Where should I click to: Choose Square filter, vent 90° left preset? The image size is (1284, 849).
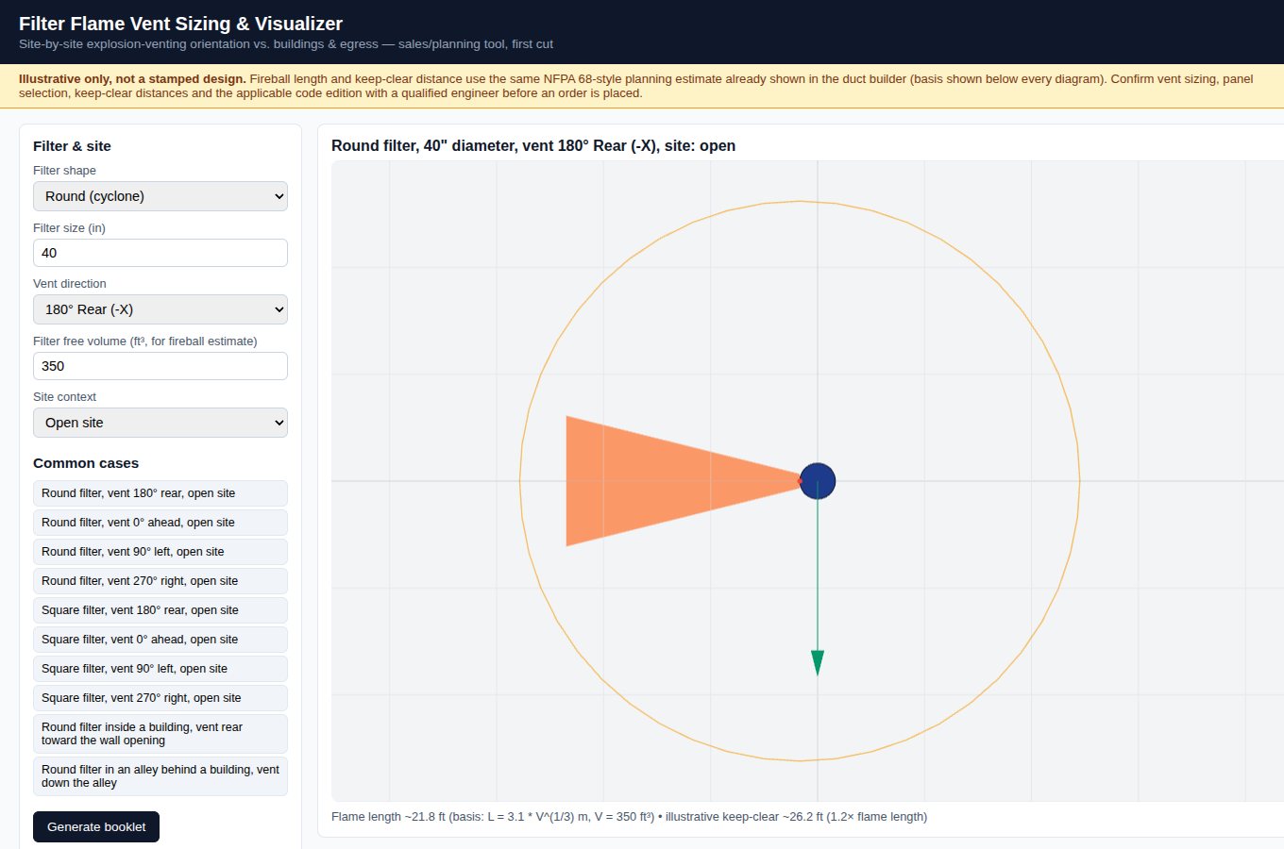pos(160,669)
